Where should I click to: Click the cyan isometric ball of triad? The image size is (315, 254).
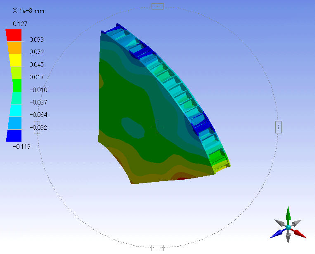(288, 227)
